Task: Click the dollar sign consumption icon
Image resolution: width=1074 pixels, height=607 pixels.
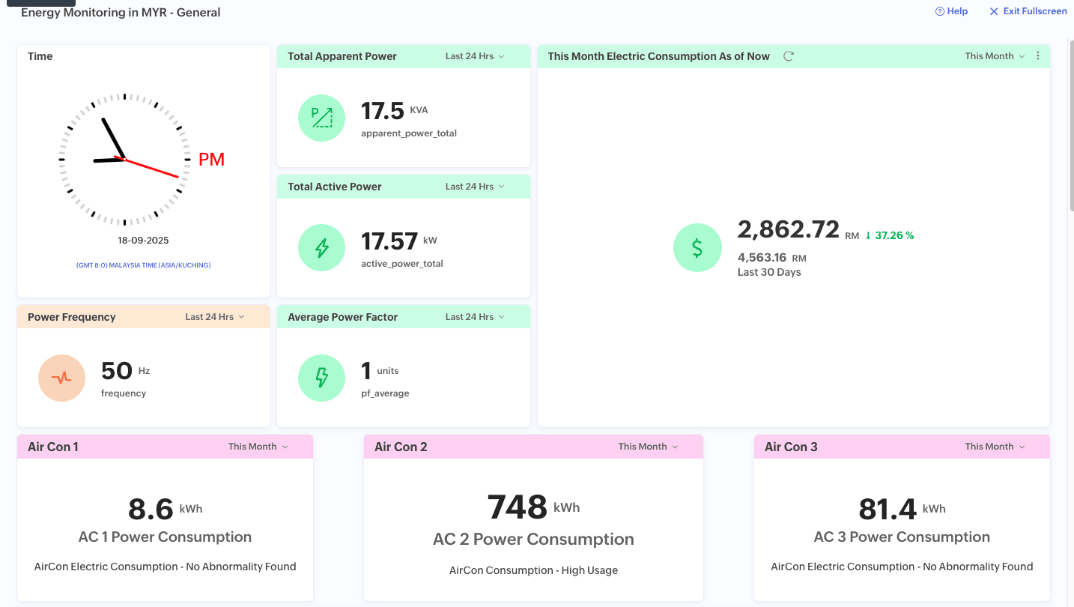Action: (x=697, y=248)
